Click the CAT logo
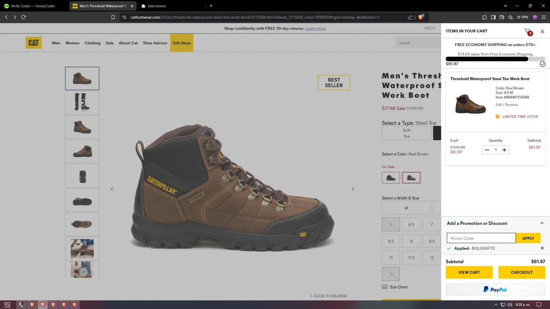The image size is (550, 309). [x=33, y=43]
